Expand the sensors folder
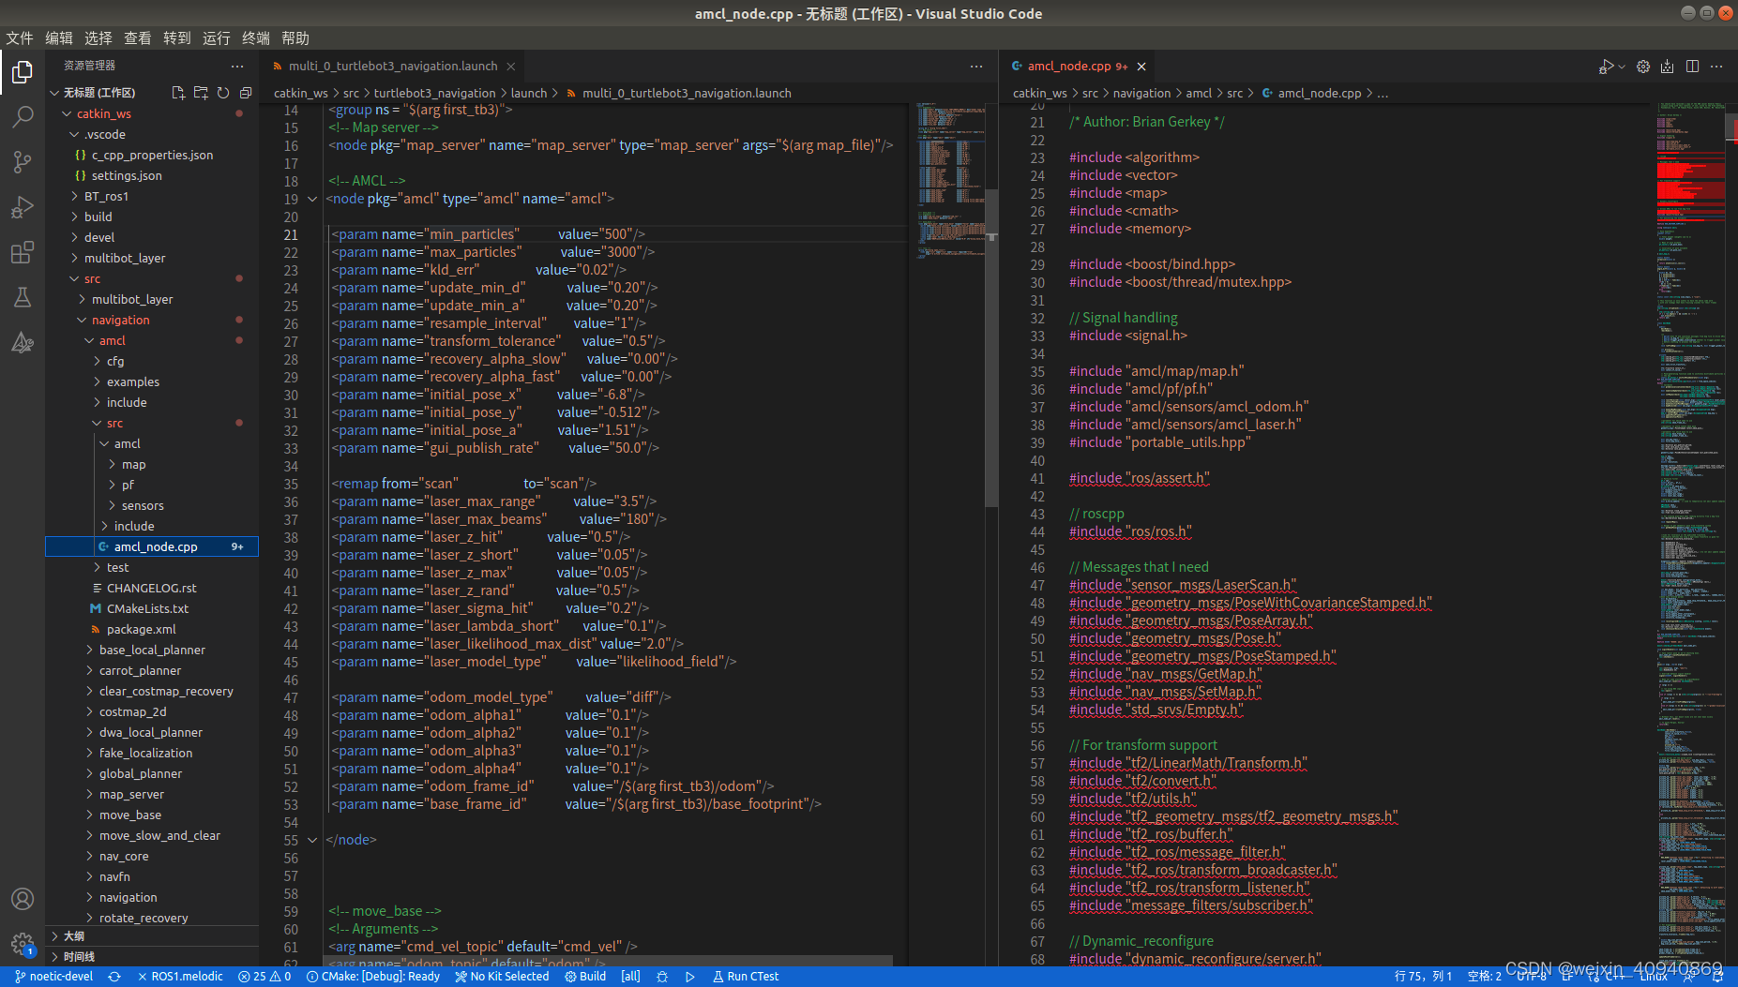Viewport: 1738px width, 987px height. pyautogui.click(x=143, y=505)
